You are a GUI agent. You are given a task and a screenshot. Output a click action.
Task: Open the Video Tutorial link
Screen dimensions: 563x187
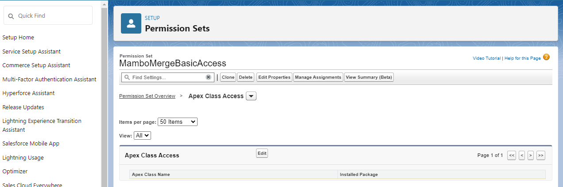pos(486,58)
